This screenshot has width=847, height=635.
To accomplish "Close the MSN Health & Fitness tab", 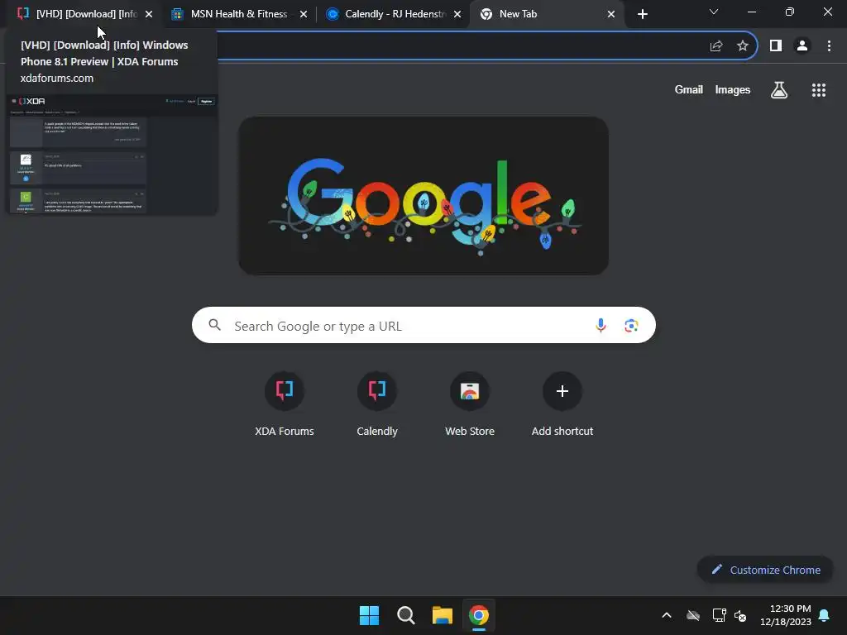I will [x=303, y=14].
